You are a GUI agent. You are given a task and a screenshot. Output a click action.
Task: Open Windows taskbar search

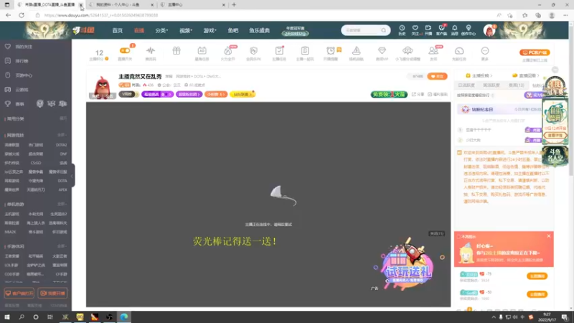pos(22,317)
